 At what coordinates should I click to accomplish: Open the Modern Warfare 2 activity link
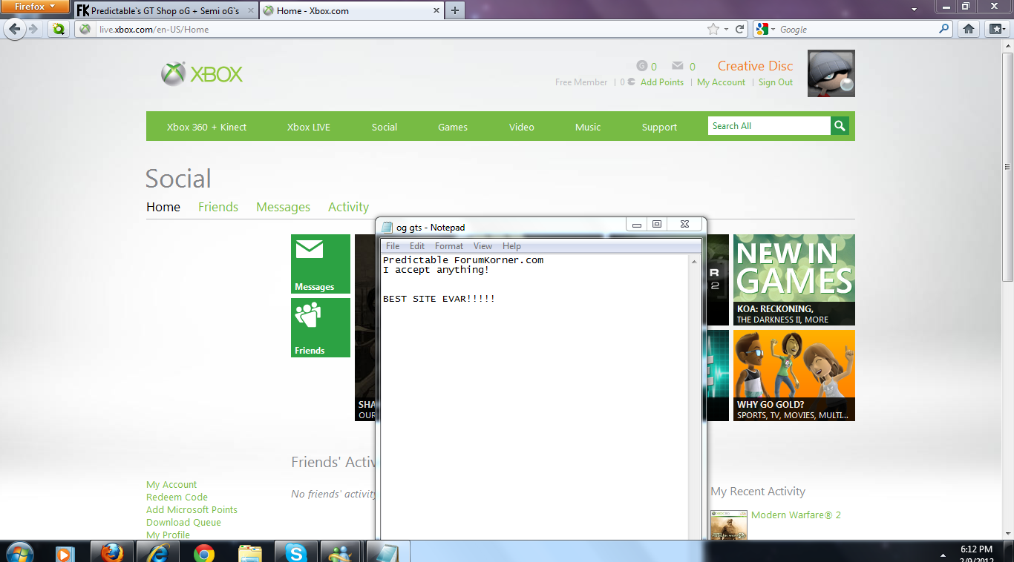click(796, 515)
